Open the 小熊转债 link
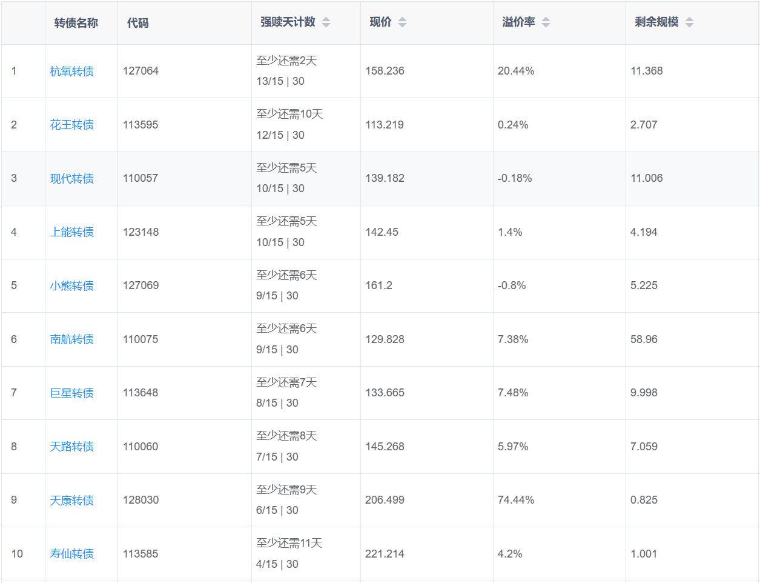Viewport: 760px width, 583px height. click(x=71, y=286)
